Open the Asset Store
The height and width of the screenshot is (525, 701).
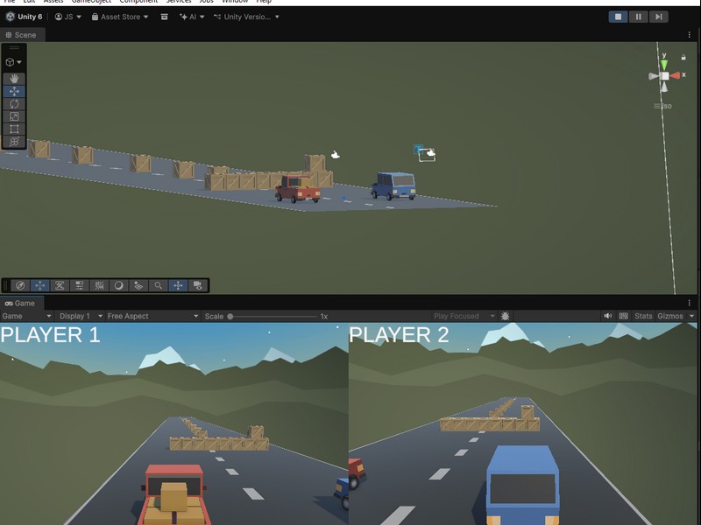click(118, 16)
